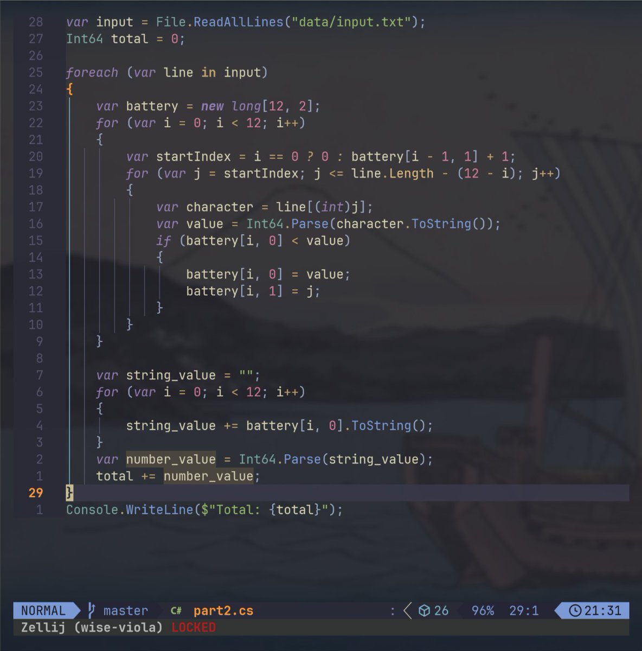The image size is (642, 651).
Task: Click the colon indicator in the statusline
Action: (x=394, y=610)
